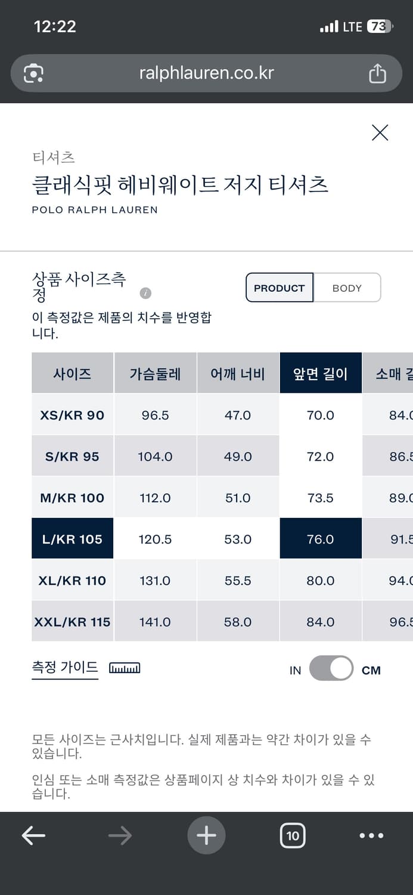Tap the forward navigation arrow
This screenshot has height=895, width=413.
(x=119, y=835)
